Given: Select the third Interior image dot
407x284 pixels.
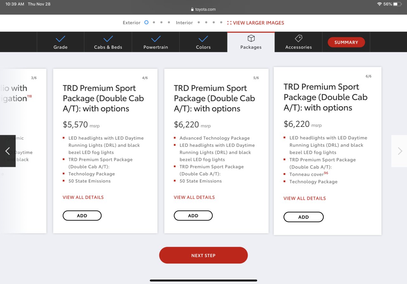Looking at the screenshot, I should [x=214, y=23].
